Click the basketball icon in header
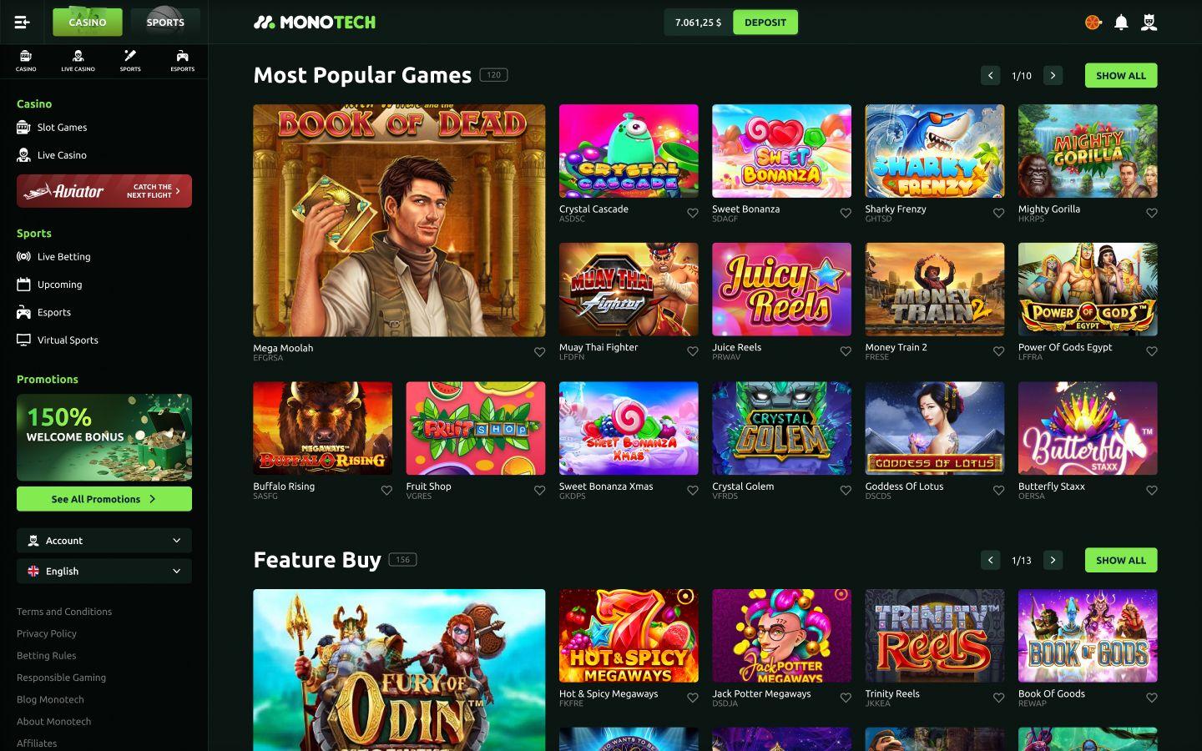 (x=1093, y=23)
